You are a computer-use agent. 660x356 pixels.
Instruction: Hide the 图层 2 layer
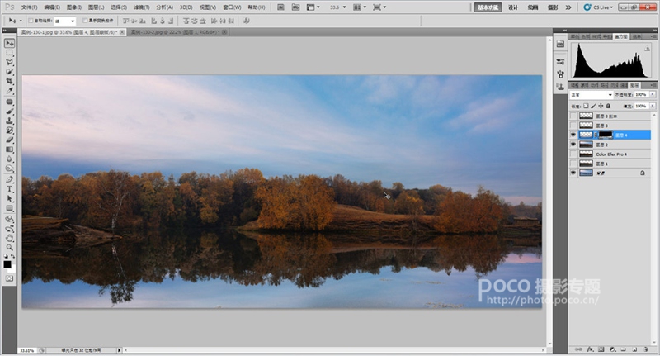pyautogui.click(x=573, y=145)
